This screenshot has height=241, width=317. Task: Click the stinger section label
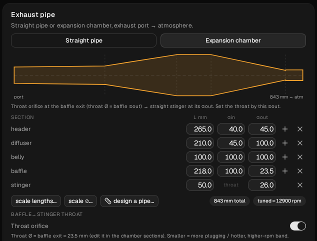[x=21, y=185]
